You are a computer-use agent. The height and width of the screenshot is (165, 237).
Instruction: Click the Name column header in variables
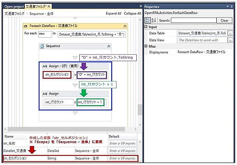[x=9, y=137]
